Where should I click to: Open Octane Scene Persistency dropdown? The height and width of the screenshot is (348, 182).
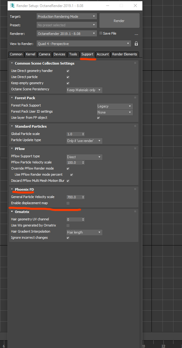84,90
